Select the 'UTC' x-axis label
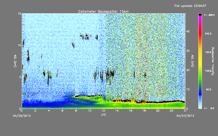This screenshot has width=218, height=136. [x=104, y=115]
